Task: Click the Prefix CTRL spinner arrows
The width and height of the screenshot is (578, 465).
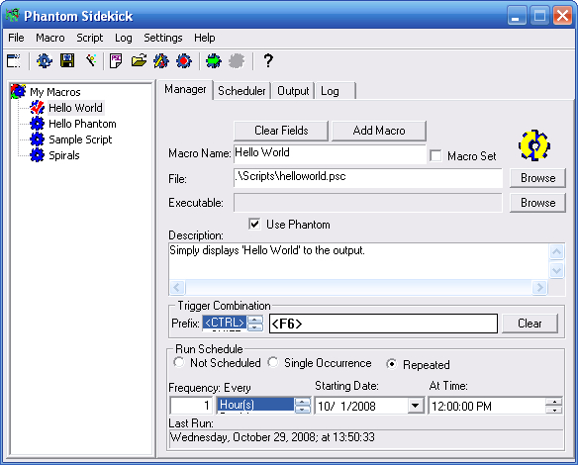Action: click(x=255, y=324)
